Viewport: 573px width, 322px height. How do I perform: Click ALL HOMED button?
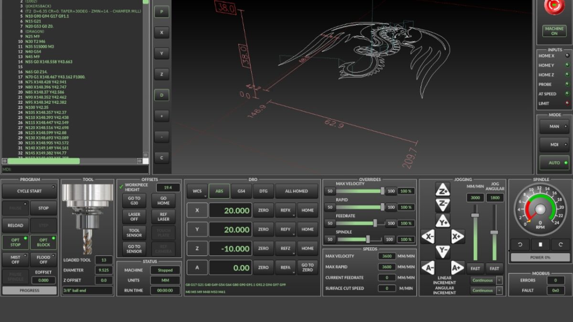297,191
